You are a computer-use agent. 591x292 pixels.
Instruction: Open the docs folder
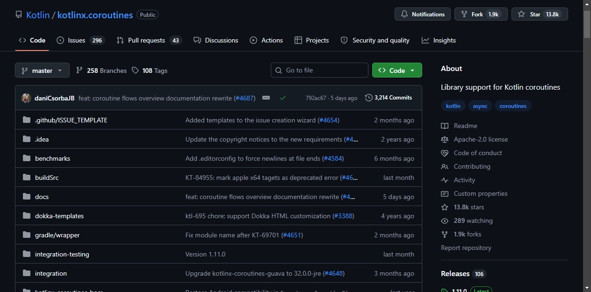[42, 197]
